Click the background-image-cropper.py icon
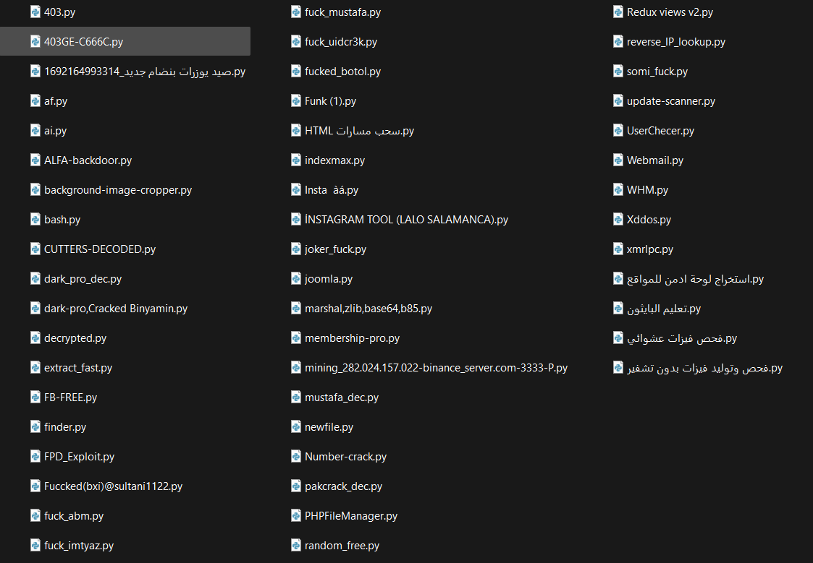 35,190
